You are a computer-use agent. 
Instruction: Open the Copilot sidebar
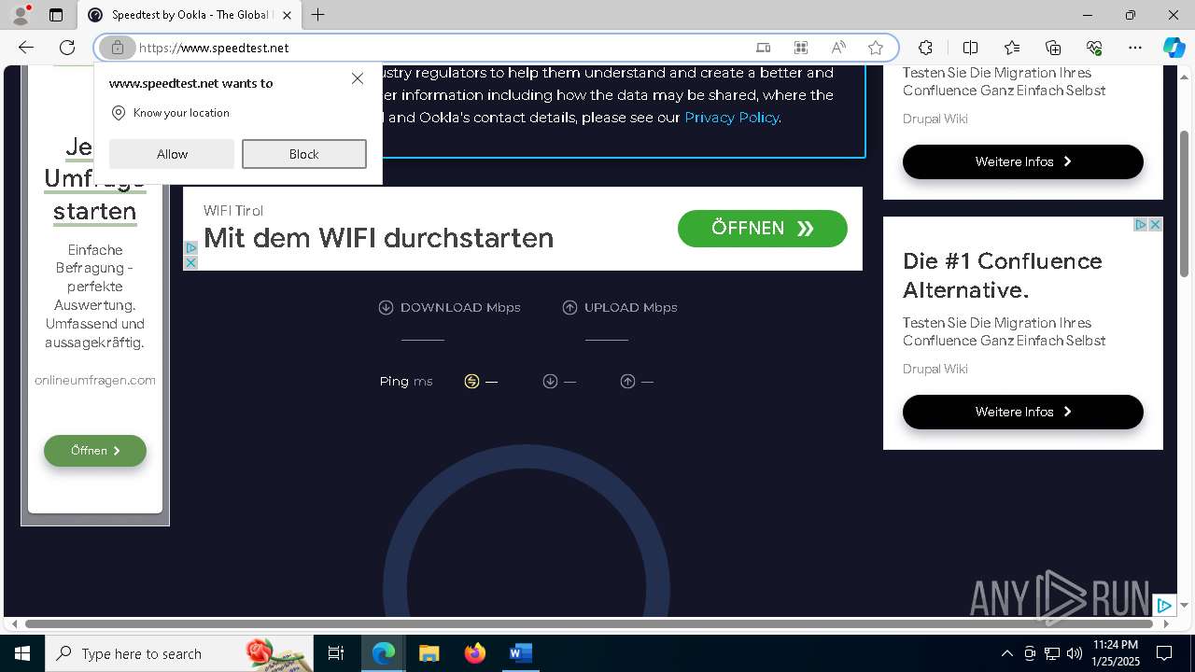point(1174,48)
